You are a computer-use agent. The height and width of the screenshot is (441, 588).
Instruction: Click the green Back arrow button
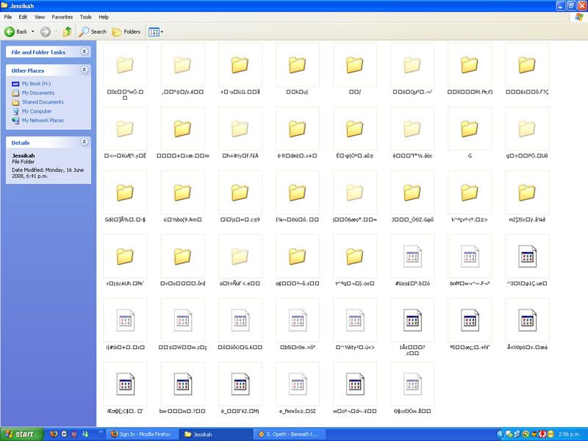(10, 32)
